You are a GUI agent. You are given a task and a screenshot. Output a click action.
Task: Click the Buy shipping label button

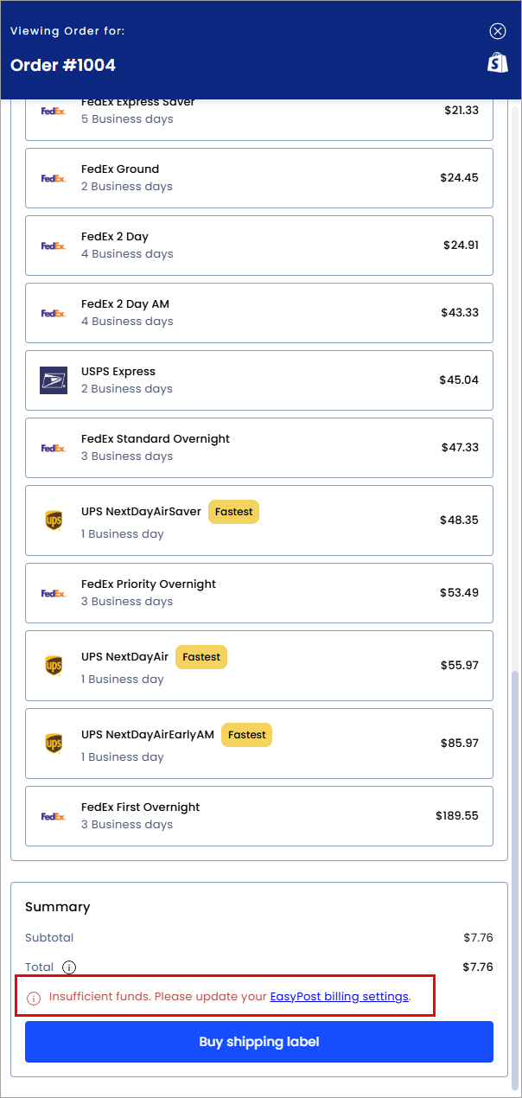(259, 1042)
